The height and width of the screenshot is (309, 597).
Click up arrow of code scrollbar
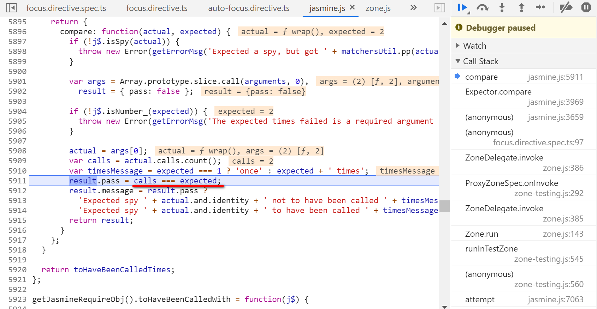point(444,23)
